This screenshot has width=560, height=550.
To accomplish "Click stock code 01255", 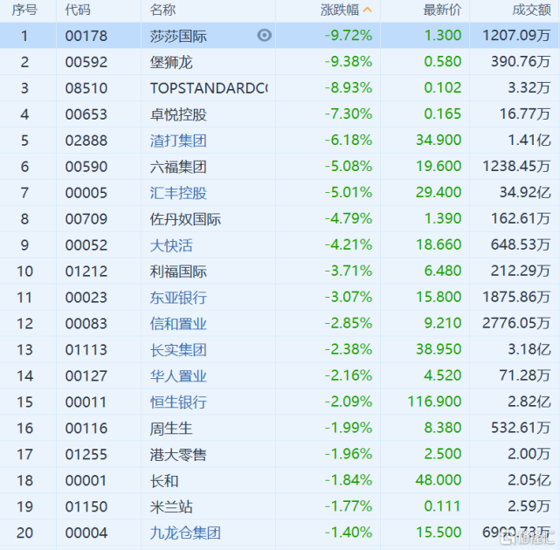I will (86, 454).
